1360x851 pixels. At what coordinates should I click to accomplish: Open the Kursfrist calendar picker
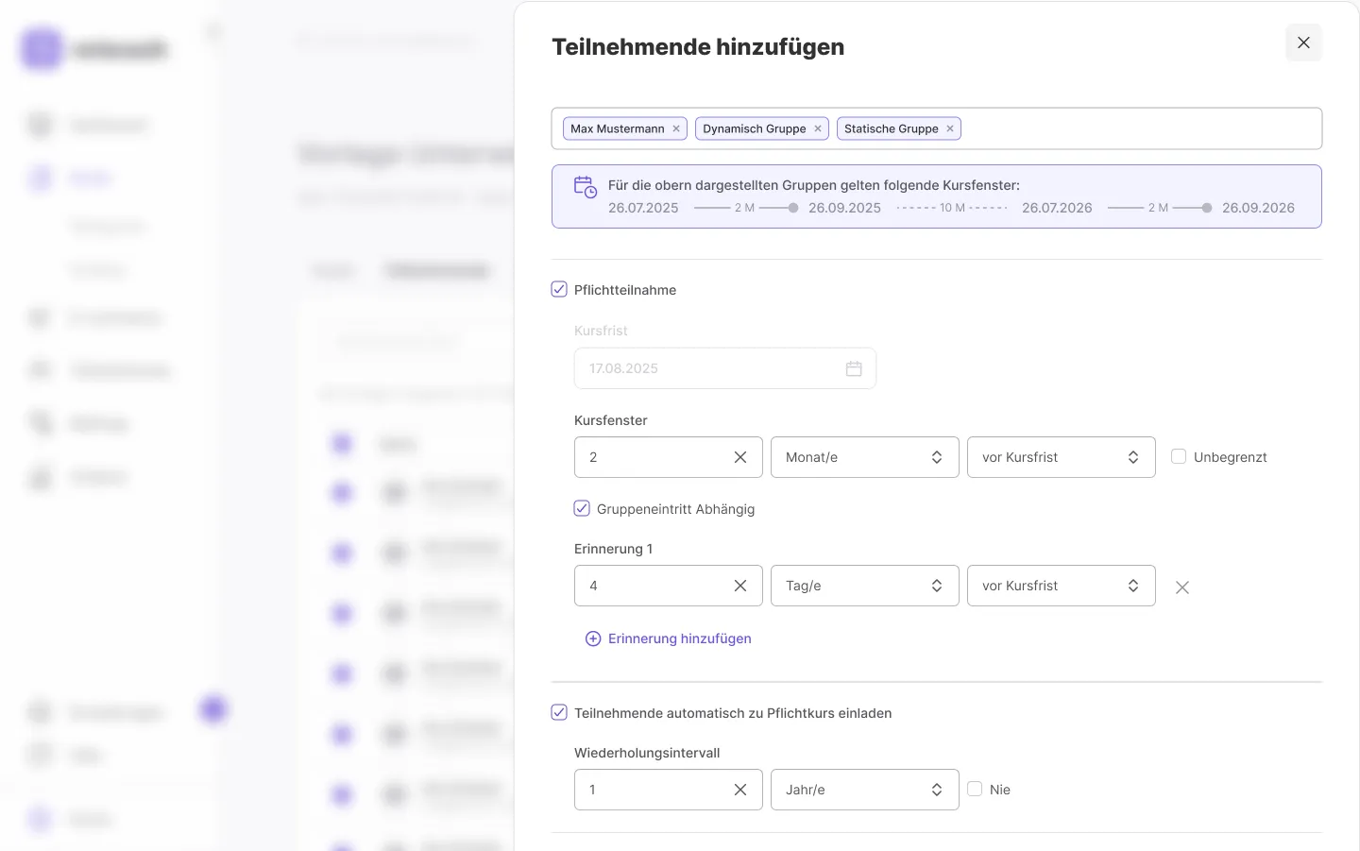[x=854, y=368]
